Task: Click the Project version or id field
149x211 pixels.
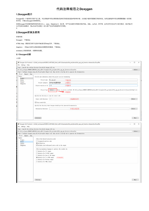Action: 93,86
